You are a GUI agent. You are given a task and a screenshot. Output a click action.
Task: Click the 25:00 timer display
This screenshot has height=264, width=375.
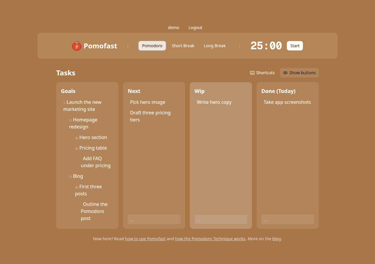(266, 46)
